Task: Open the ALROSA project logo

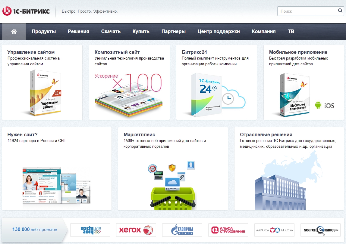Action: coord(274,230)
